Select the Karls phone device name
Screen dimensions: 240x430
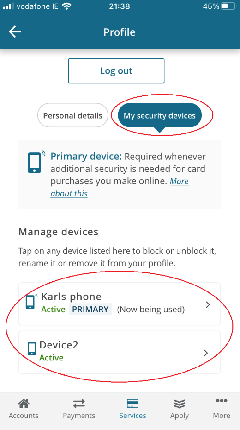pos(71,297)
